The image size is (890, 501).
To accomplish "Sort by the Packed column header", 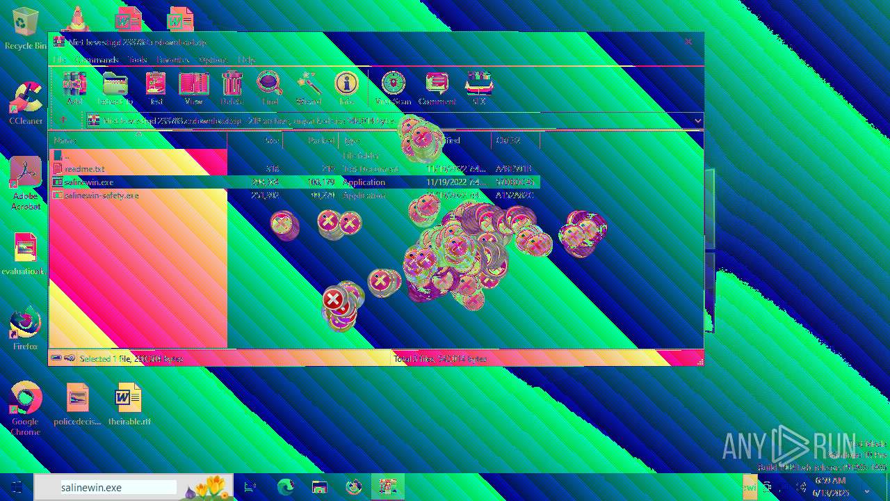I will click(x=311, y=140).
